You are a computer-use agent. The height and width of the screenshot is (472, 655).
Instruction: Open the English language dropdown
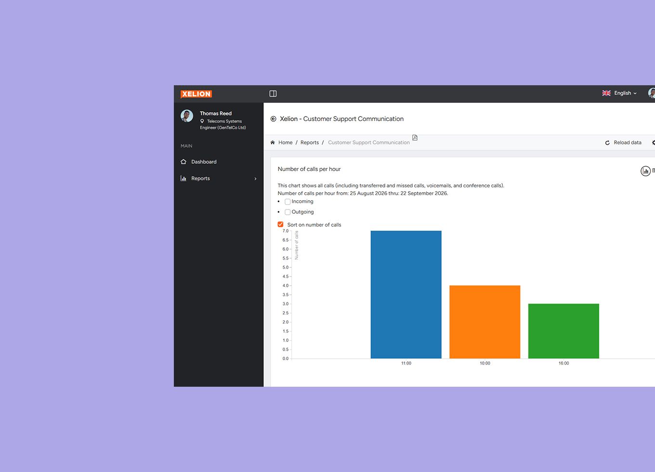pos(619,93)
